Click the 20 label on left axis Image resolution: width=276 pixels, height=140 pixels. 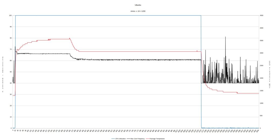(x=11, y=106)
